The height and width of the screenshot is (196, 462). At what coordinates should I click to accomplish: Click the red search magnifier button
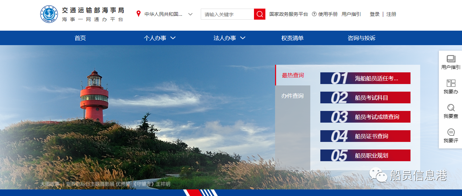click(x=260, y=14)
